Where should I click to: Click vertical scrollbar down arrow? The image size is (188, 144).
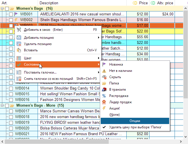[185, 137]
